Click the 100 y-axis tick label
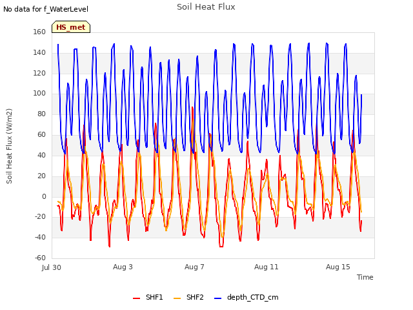The width and height of the screenshot is (413, 310). pyautogui.click(x=39, y=93)
